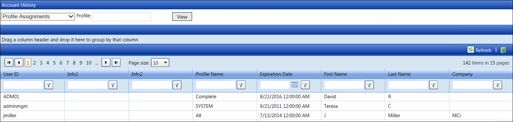Go to page 2

coord(34,63)
